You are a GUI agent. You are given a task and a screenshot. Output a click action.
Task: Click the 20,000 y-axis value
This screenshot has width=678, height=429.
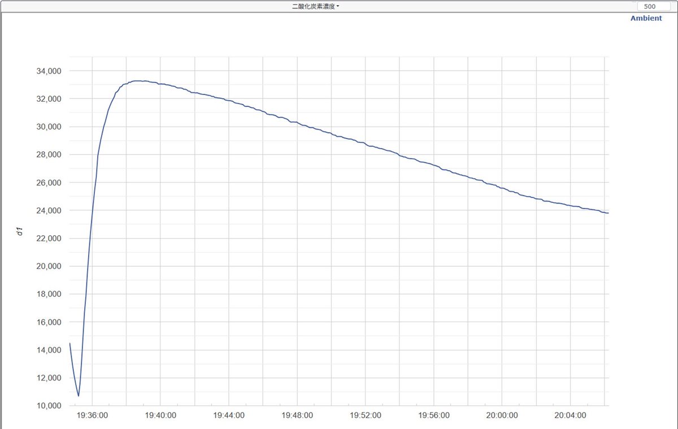pos(48,266)
